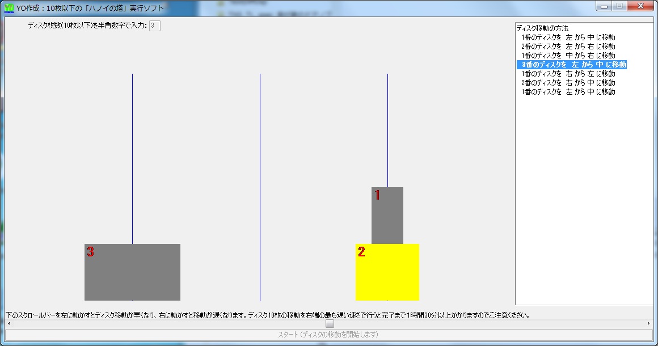Select the highlighted 3番のディスク 左から中 entry

coord(572,65)
